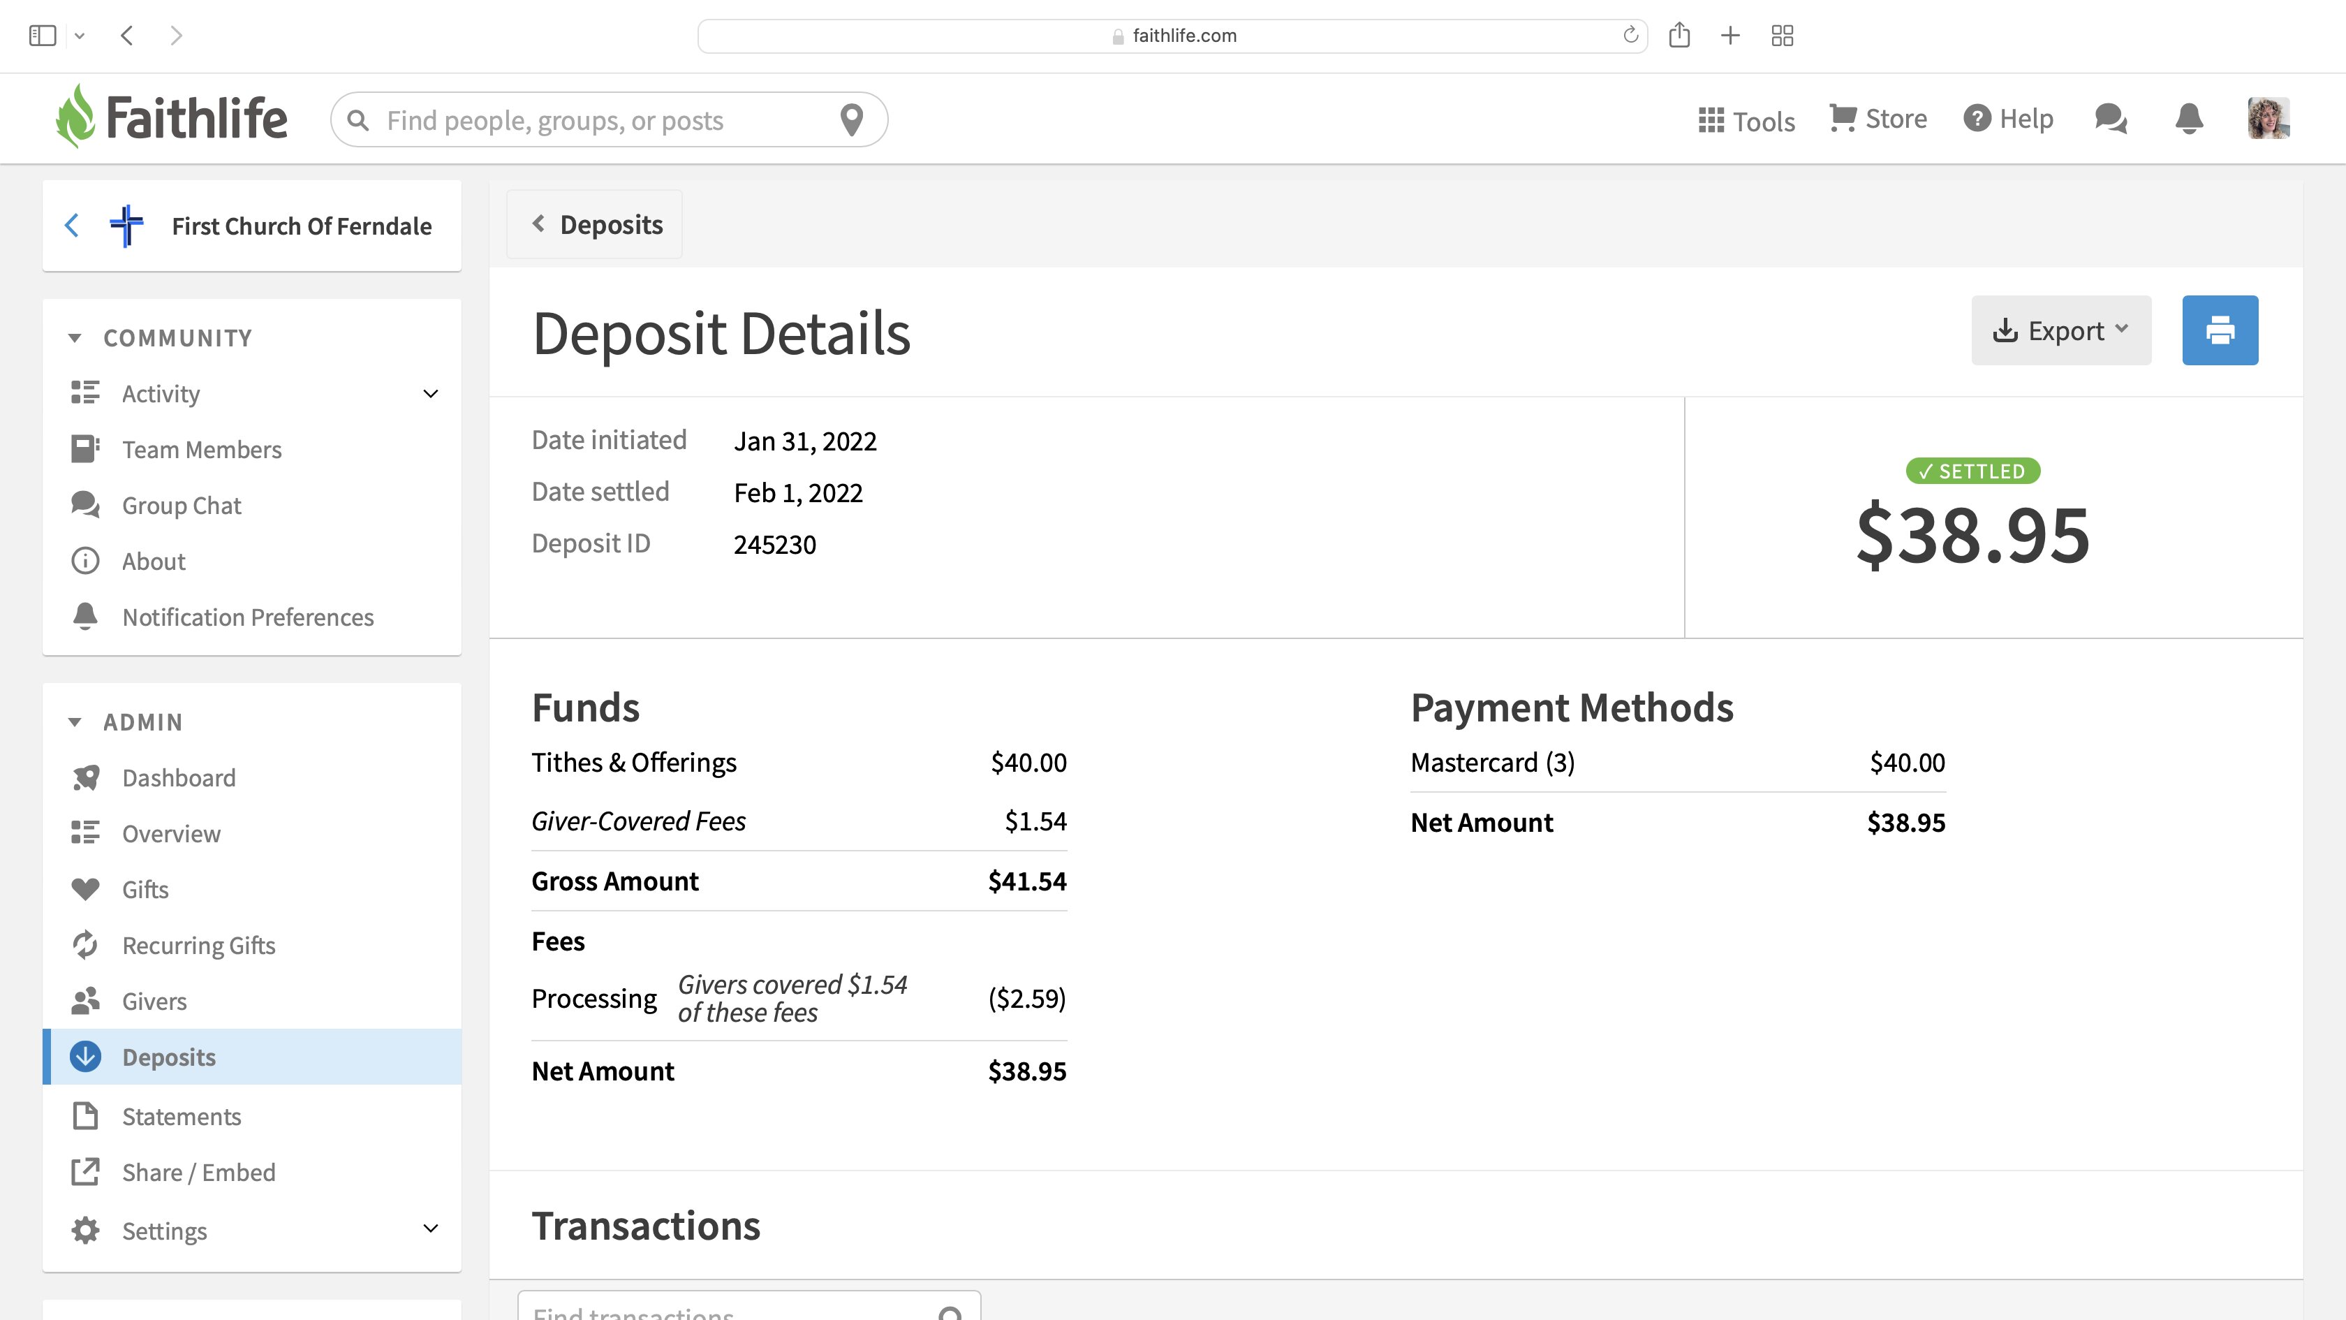Click the processing fee amount ($2.59)

(x=1026, y=999)
